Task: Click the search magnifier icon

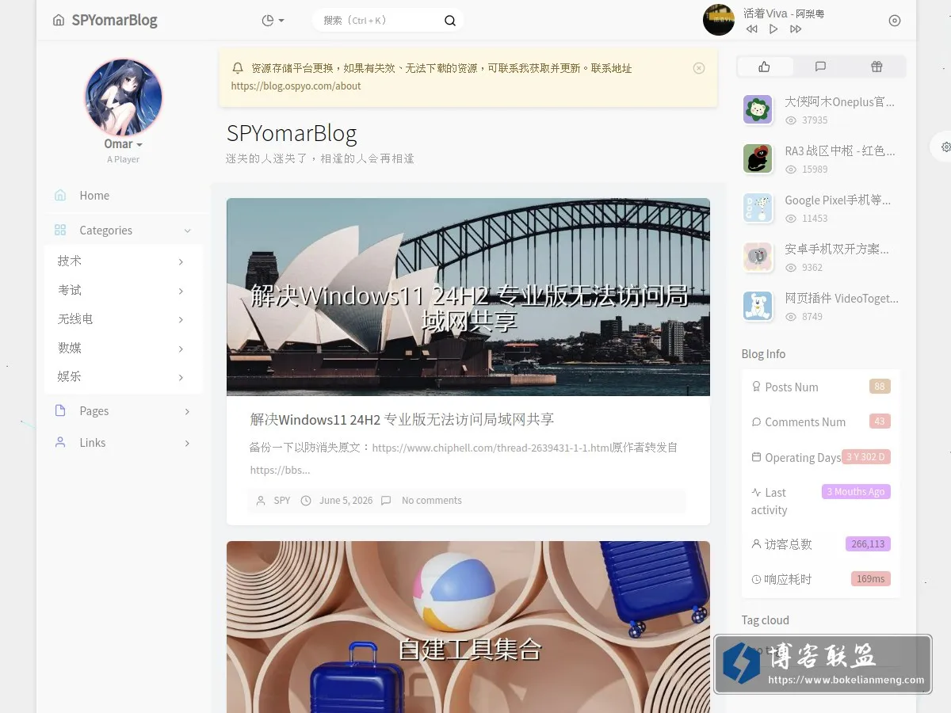Action: [x=450, y=21]
